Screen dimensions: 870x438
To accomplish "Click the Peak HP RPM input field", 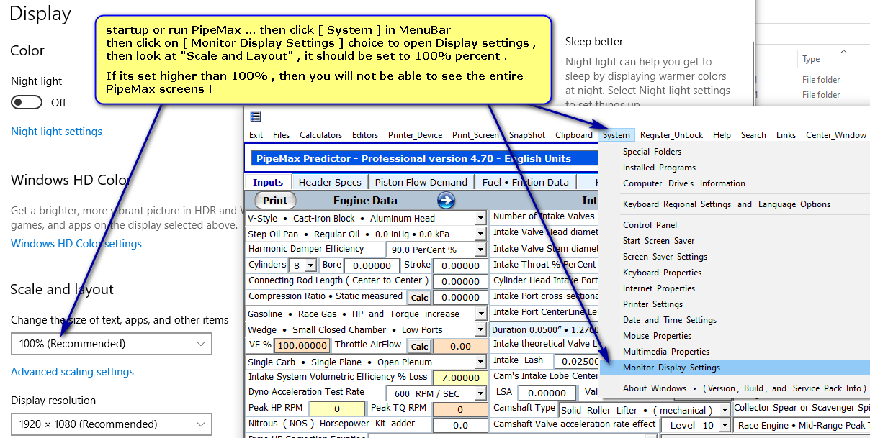I will coord(338,409).
